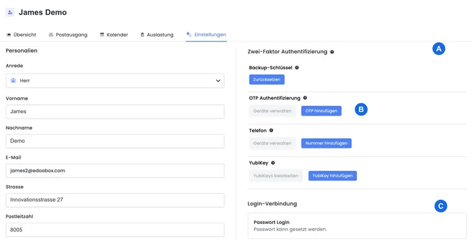Click the Zwei-Faktor Authentifizierung heading
Viewport: 472px width, 240px height.
pos(288,52)
